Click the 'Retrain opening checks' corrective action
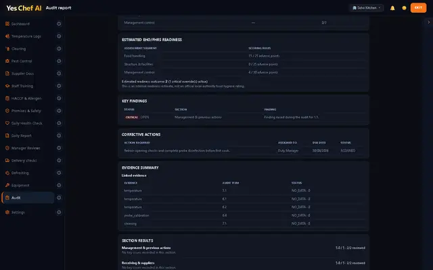 tap(177, 151)
